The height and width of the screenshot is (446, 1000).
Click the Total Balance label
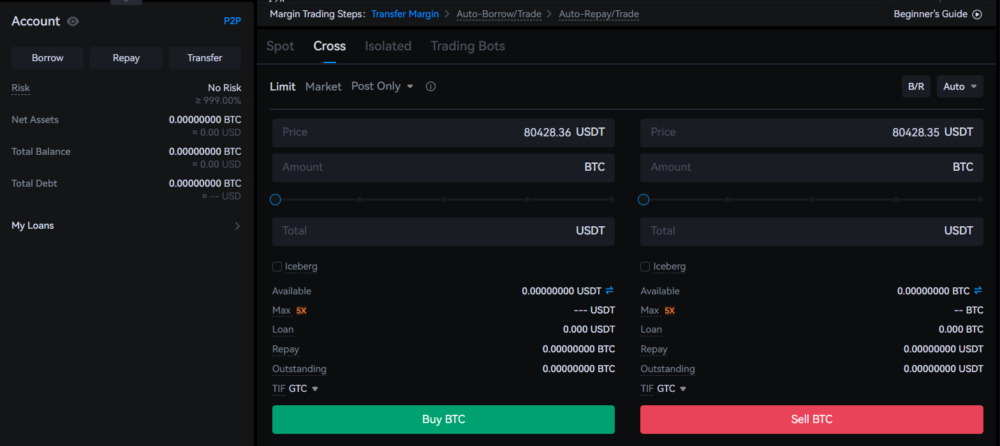[41, 152]
